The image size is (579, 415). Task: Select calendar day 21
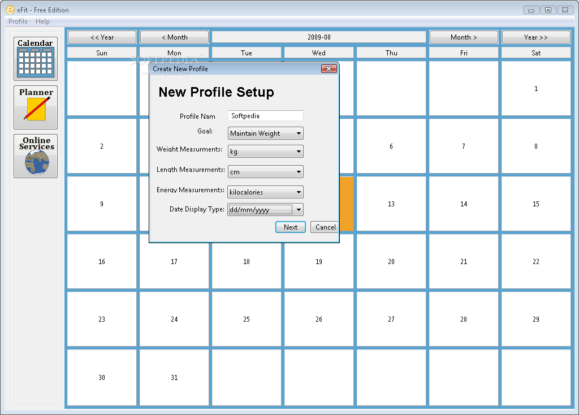pos(464,261)
